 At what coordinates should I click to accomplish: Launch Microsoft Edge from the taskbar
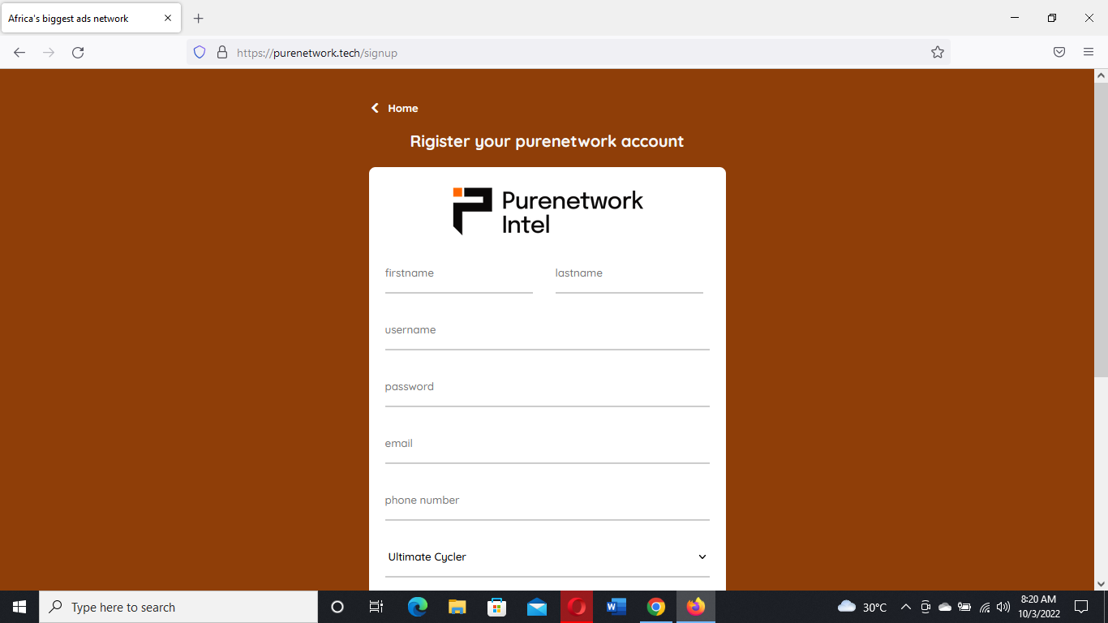coord(418,607)
